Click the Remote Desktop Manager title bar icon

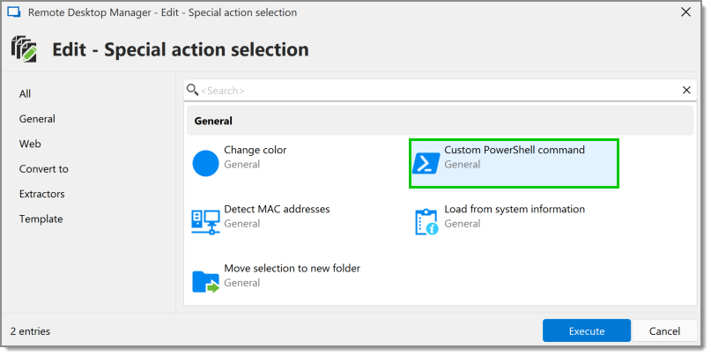[x=14, y=12]
